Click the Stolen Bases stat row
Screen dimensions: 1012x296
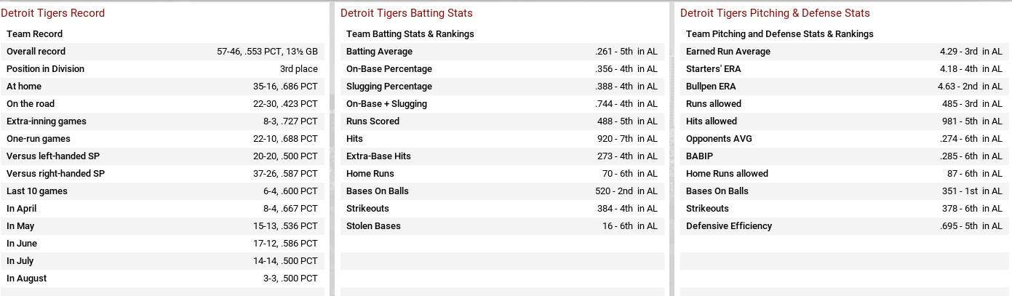click(502, 226)
